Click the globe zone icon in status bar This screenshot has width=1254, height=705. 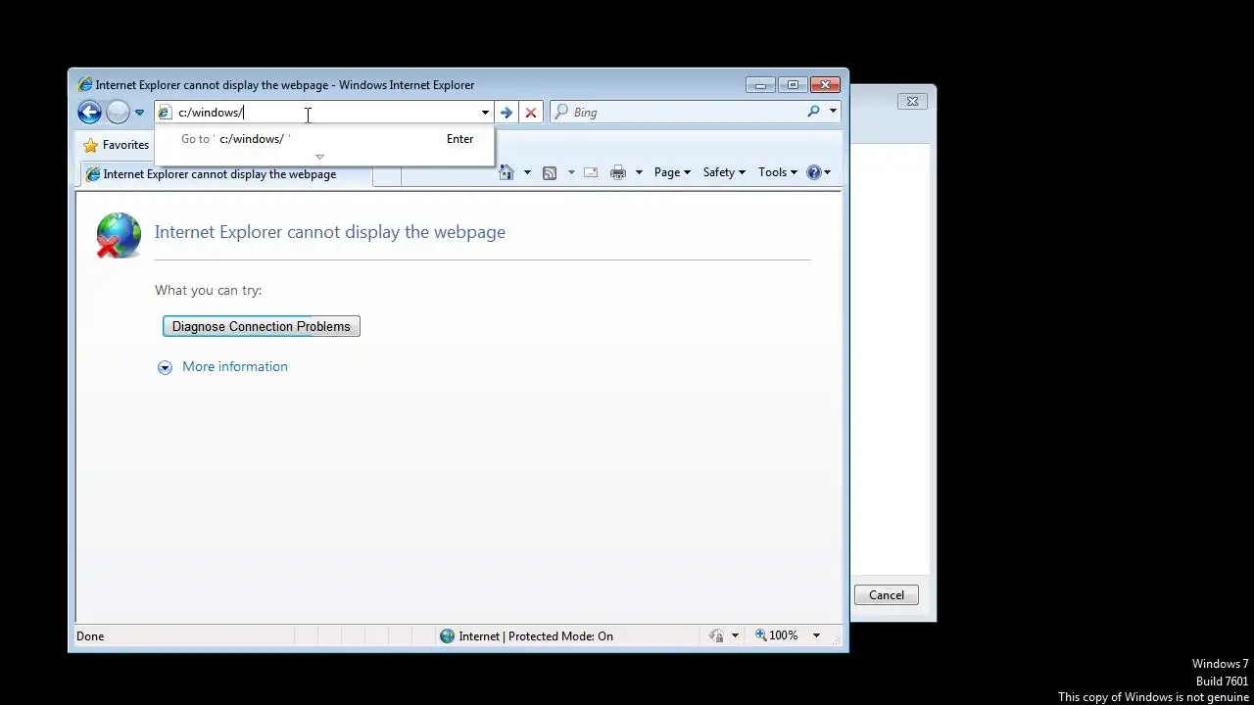point(448,635)
